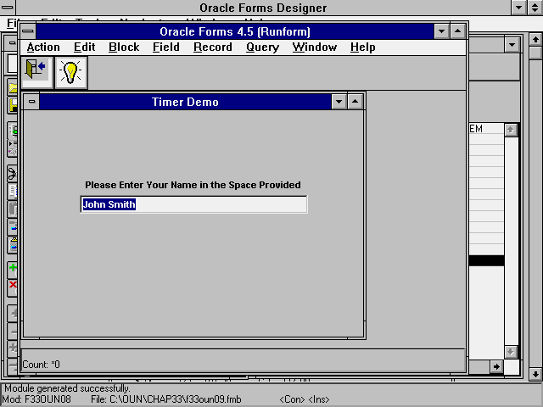Click the red X Delete icon
Image resolution: width=543 pixels, height=407 pixels.
[13, 286]
